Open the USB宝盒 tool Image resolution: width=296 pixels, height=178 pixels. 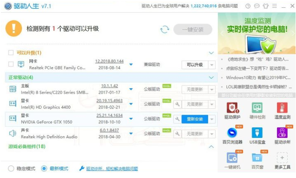pos(257,135)
